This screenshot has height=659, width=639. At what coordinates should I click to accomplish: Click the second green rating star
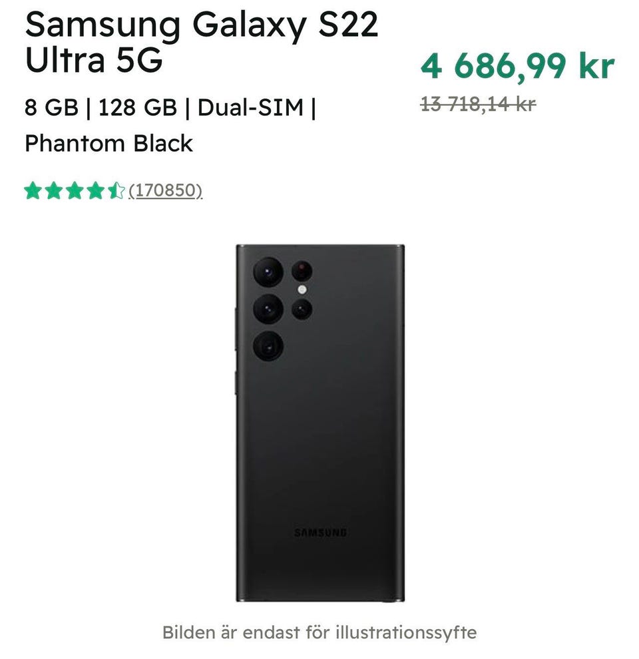(54, 192)
